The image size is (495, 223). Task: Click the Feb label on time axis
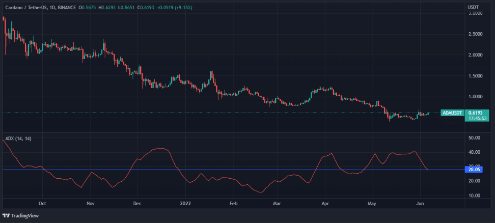(233, 204)
